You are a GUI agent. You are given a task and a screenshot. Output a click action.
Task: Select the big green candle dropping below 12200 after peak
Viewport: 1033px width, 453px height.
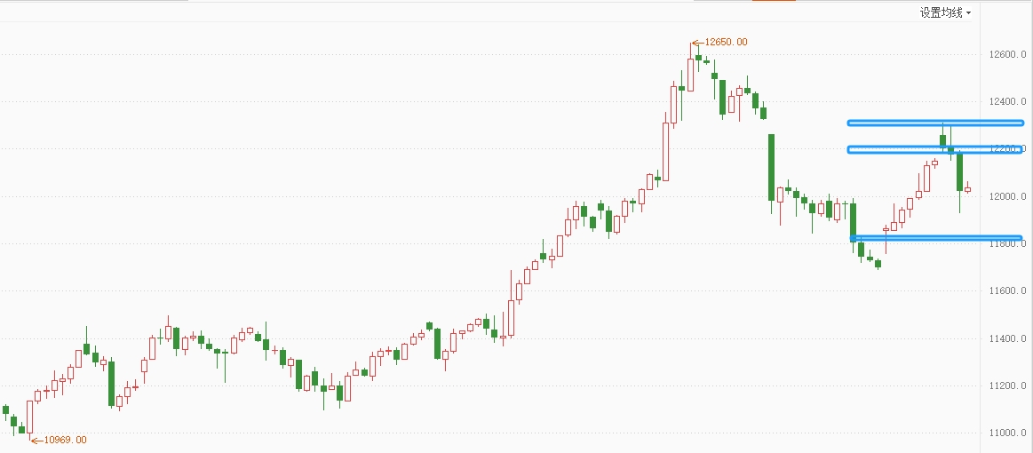pos(772,167)
